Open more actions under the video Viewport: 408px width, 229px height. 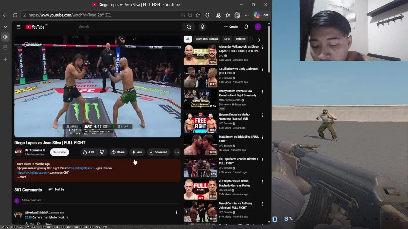177,152
